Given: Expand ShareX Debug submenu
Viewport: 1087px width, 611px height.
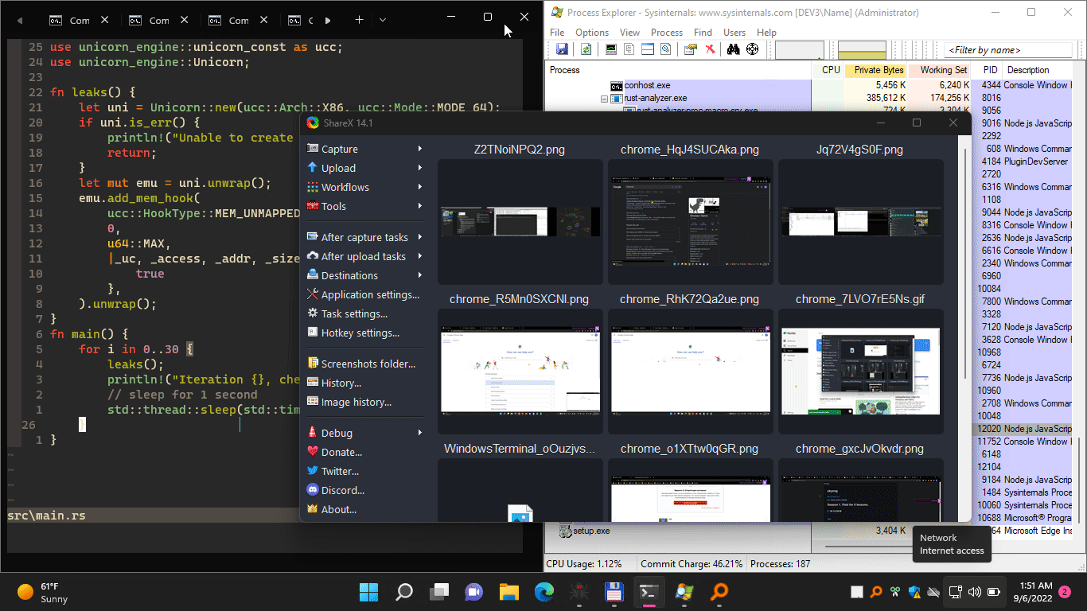Looking at the screenshot, I should (365, 433).
